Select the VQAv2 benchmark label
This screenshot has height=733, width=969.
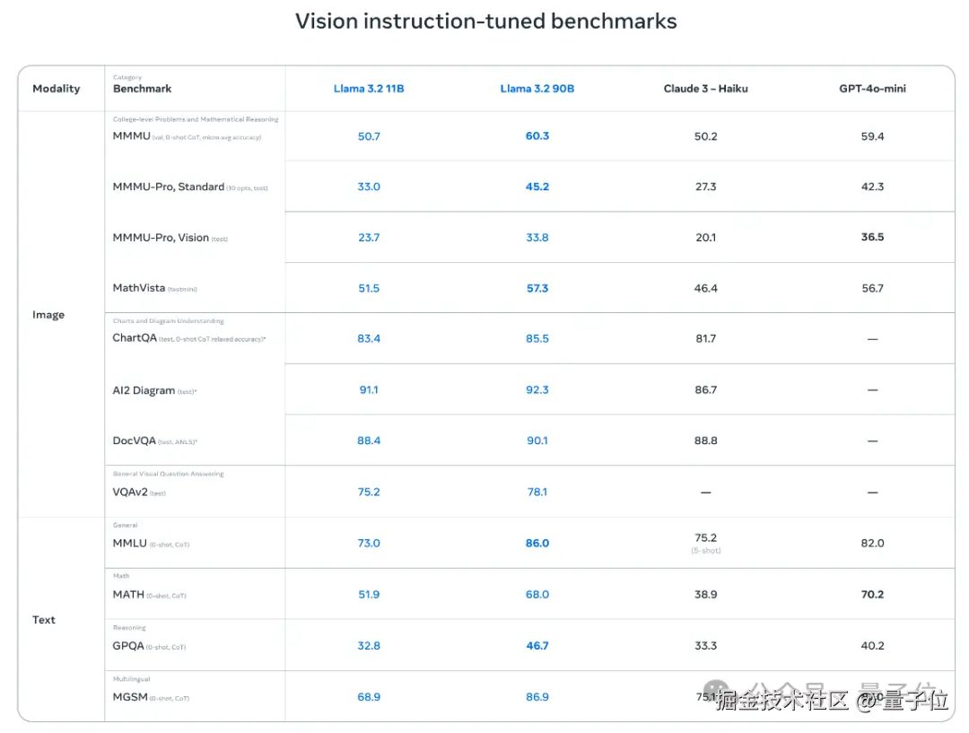(129, 492)
